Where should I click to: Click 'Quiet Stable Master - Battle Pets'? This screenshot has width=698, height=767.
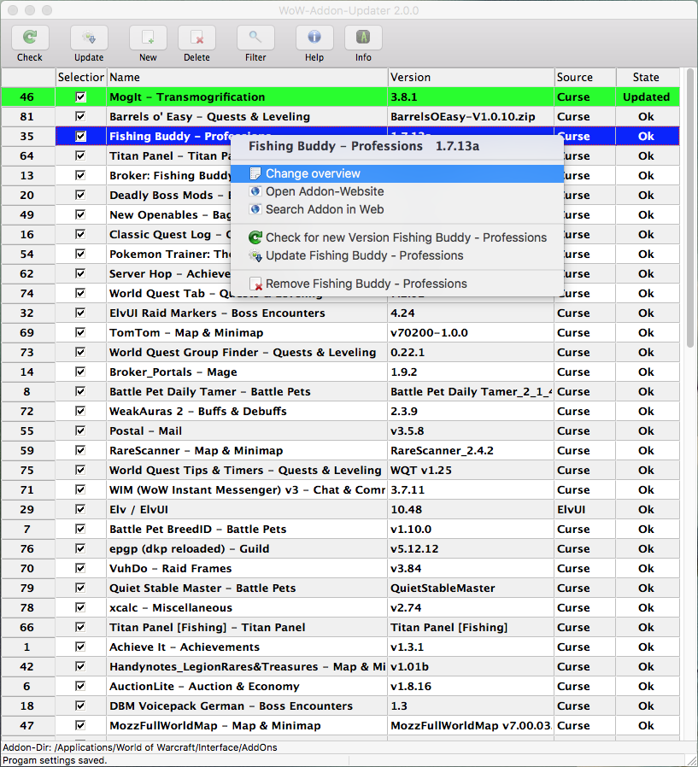pyautogui.click(x=202, y=588)
